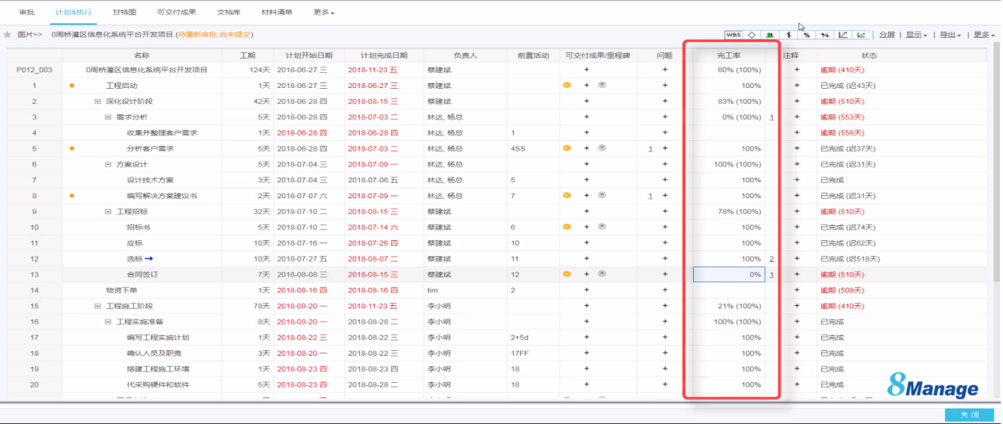Open issue count 1 in 分析客户需求 row
The image size is (1003, 424).
click(650, 148)
